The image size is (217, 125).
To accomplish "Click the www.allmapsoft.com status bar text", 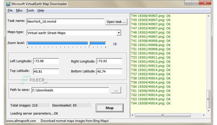I will pos(21,121).
